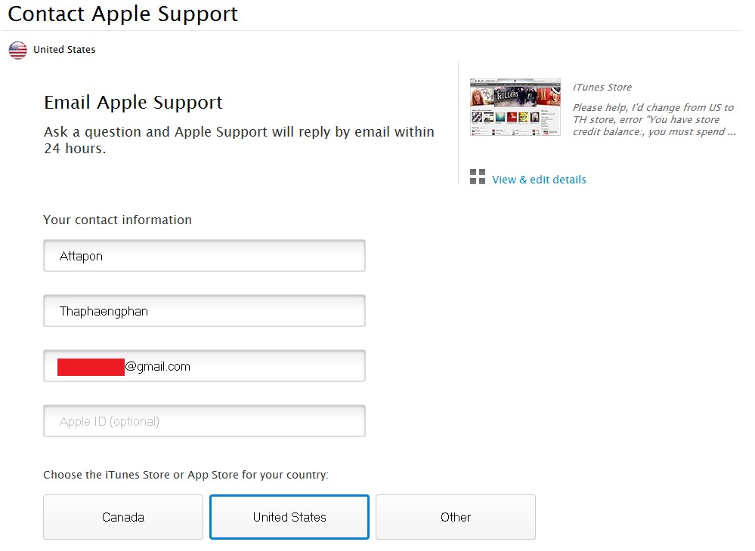Focus the first name field containing Attapon

tap(204, 256)
